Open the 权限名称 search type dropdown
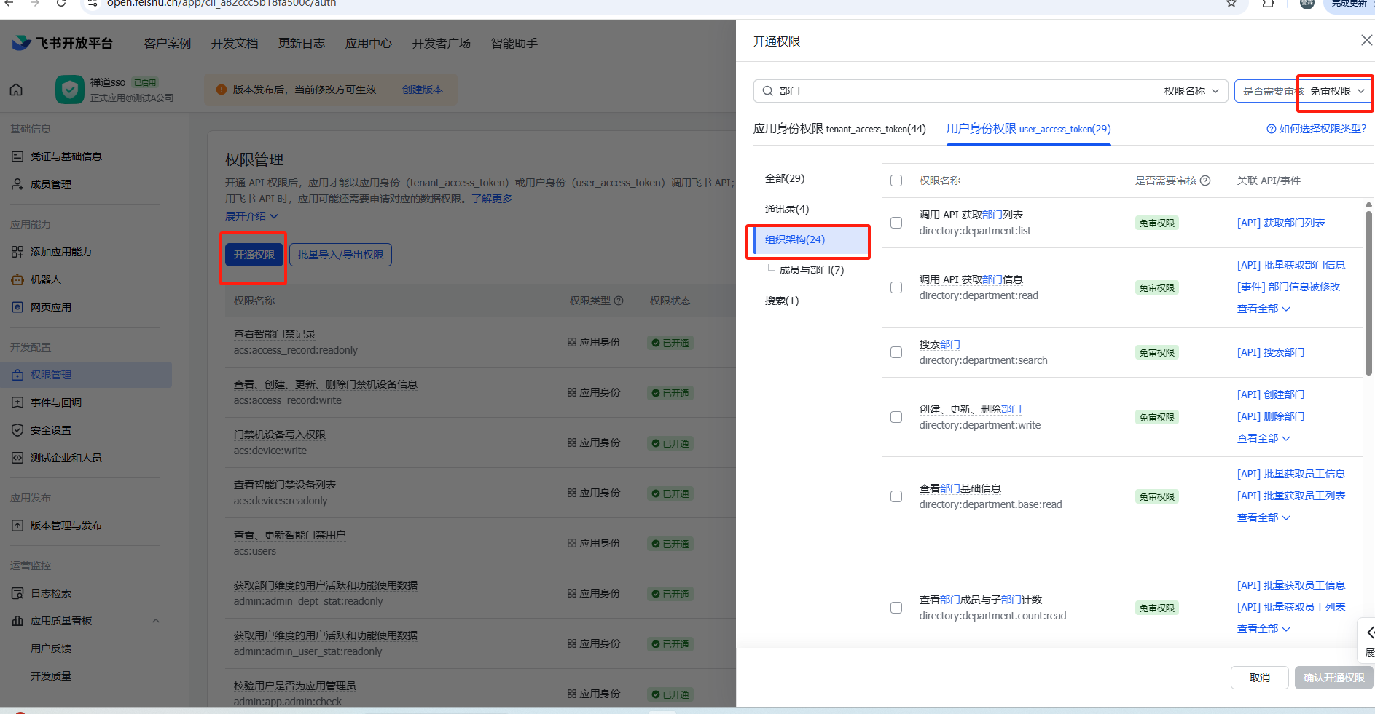 tap(1191, 91)
